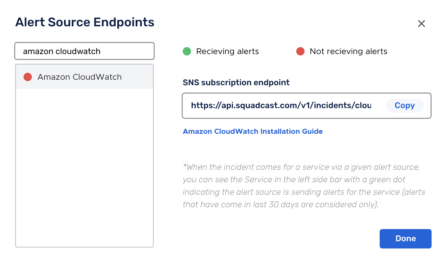Click the red Not recieving alerts legend dot
Viewport: 443px width, 262px height.
(x=300, y=52)
